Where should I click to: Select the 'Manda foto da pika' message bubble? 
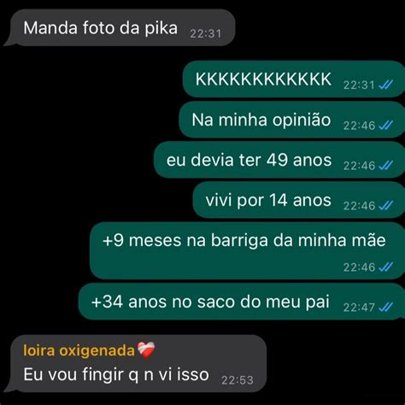(x=120, y=27)
